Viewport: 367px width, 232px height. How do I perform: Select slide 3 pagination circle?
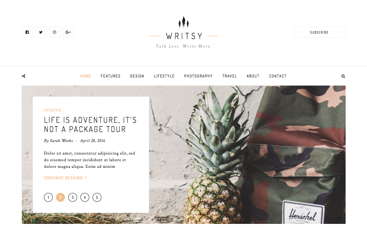[x=73, y=197]
